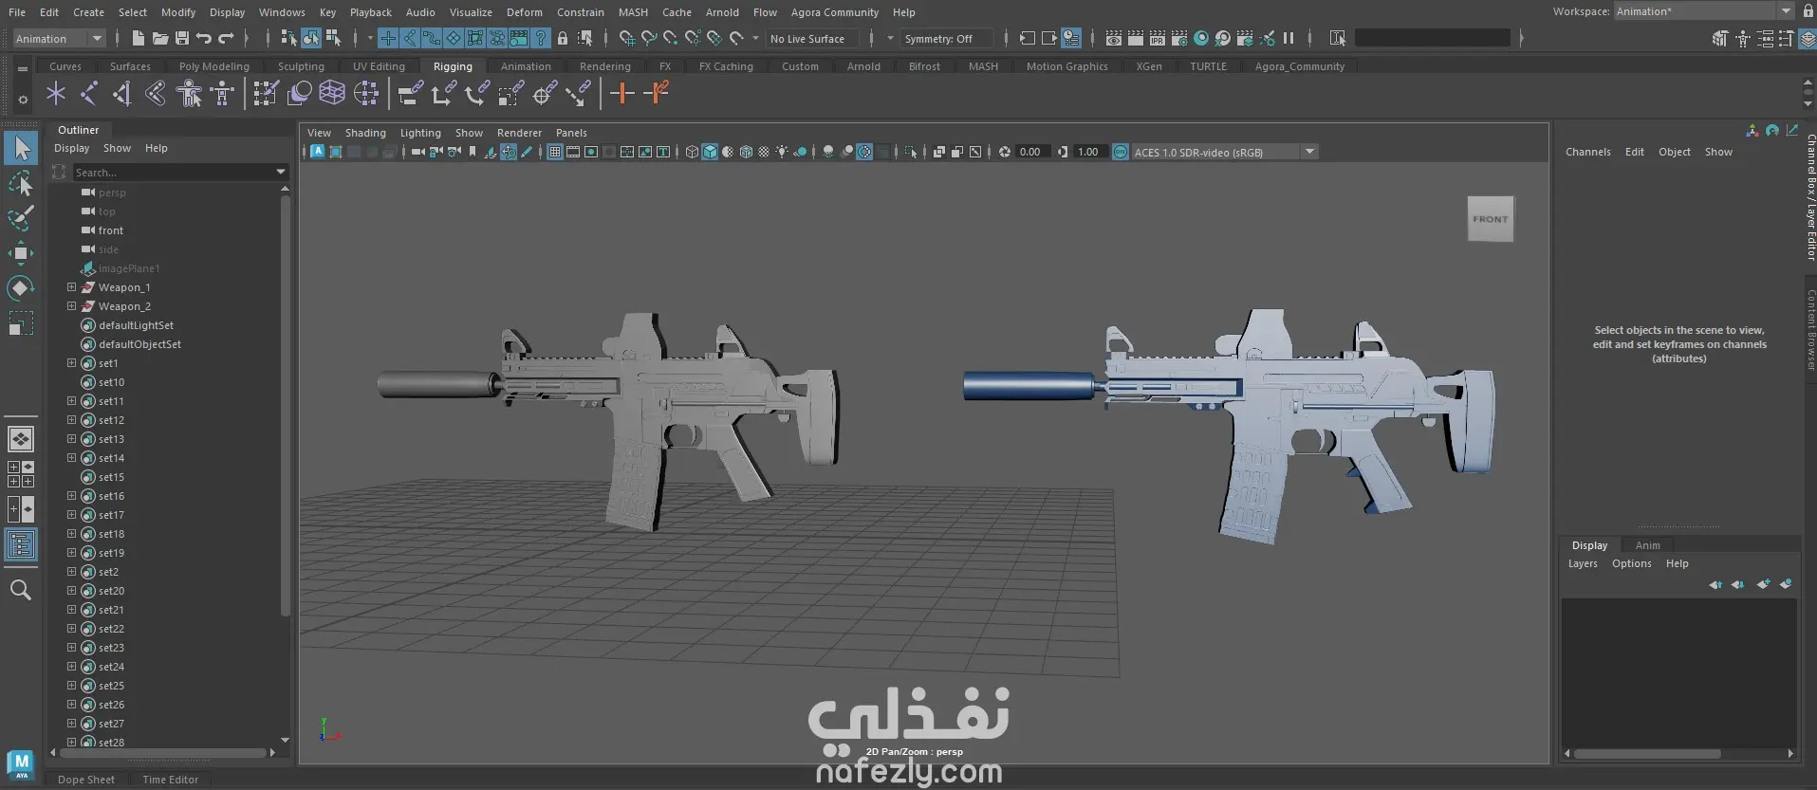Click the Mirror Joints shelf icon
1817x790 pixels.
pos(122,93)
